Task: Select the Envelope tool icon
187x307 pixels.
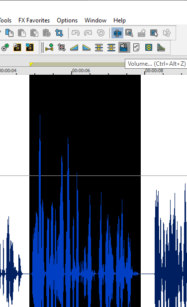Action: pyautogui.click(x=167, y=33)
